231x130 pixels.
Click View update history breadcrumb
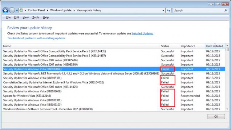click(89, 10)
